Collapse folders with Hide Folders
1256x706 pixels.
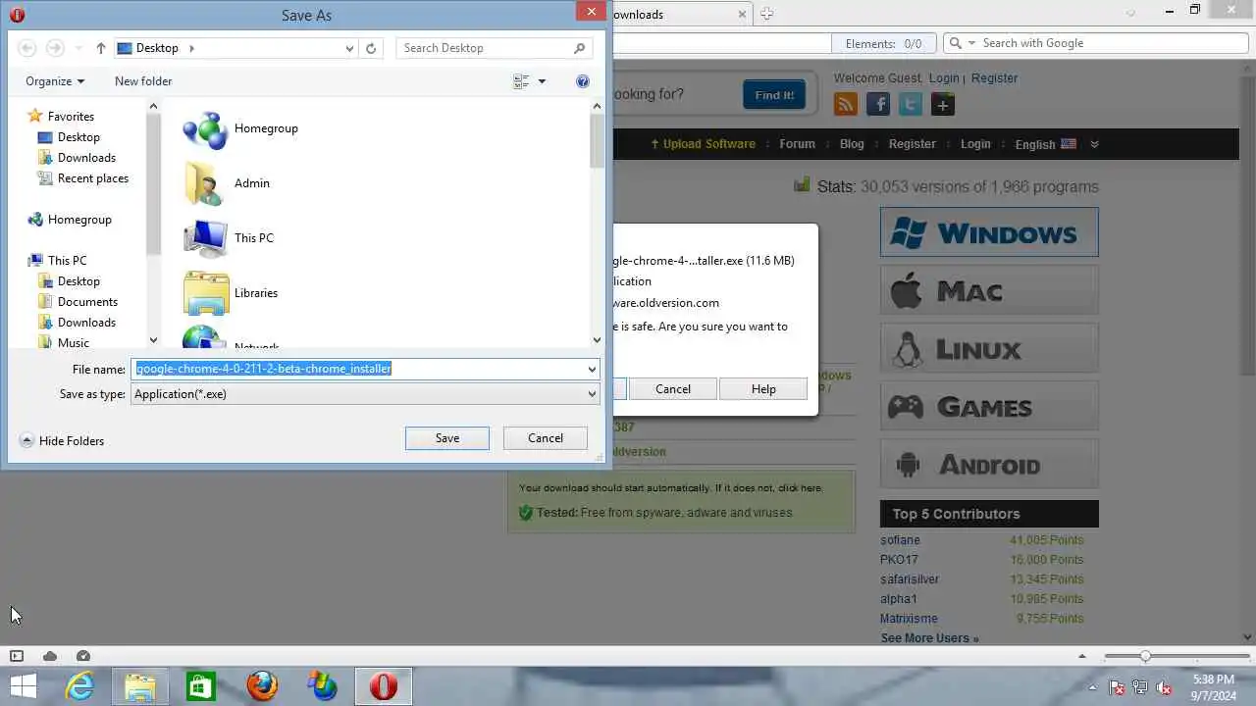[62, 441]
